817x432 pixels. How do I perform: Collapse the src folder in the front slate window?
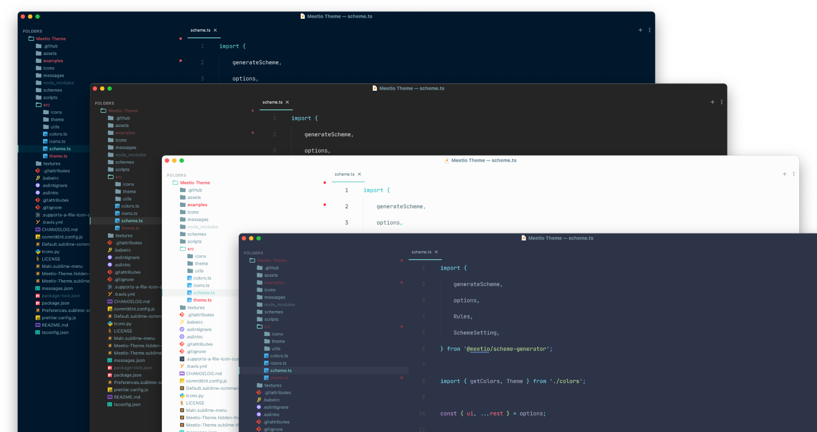(260, 326)
